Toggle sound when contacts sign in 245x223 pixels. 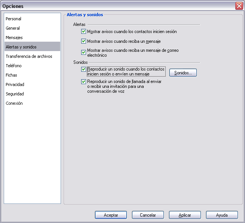tap(83, 69)
